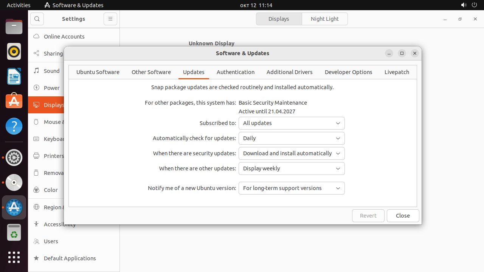Open Default Applications in Settings
Screen dimensions: 484x272
pyautogui.click(x=74, y=258)
